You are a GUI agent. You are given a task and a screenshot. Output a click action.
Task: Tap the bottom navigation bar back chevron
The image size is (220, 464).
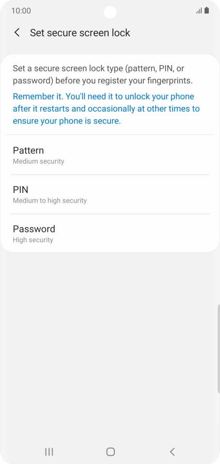click(172, 451)
